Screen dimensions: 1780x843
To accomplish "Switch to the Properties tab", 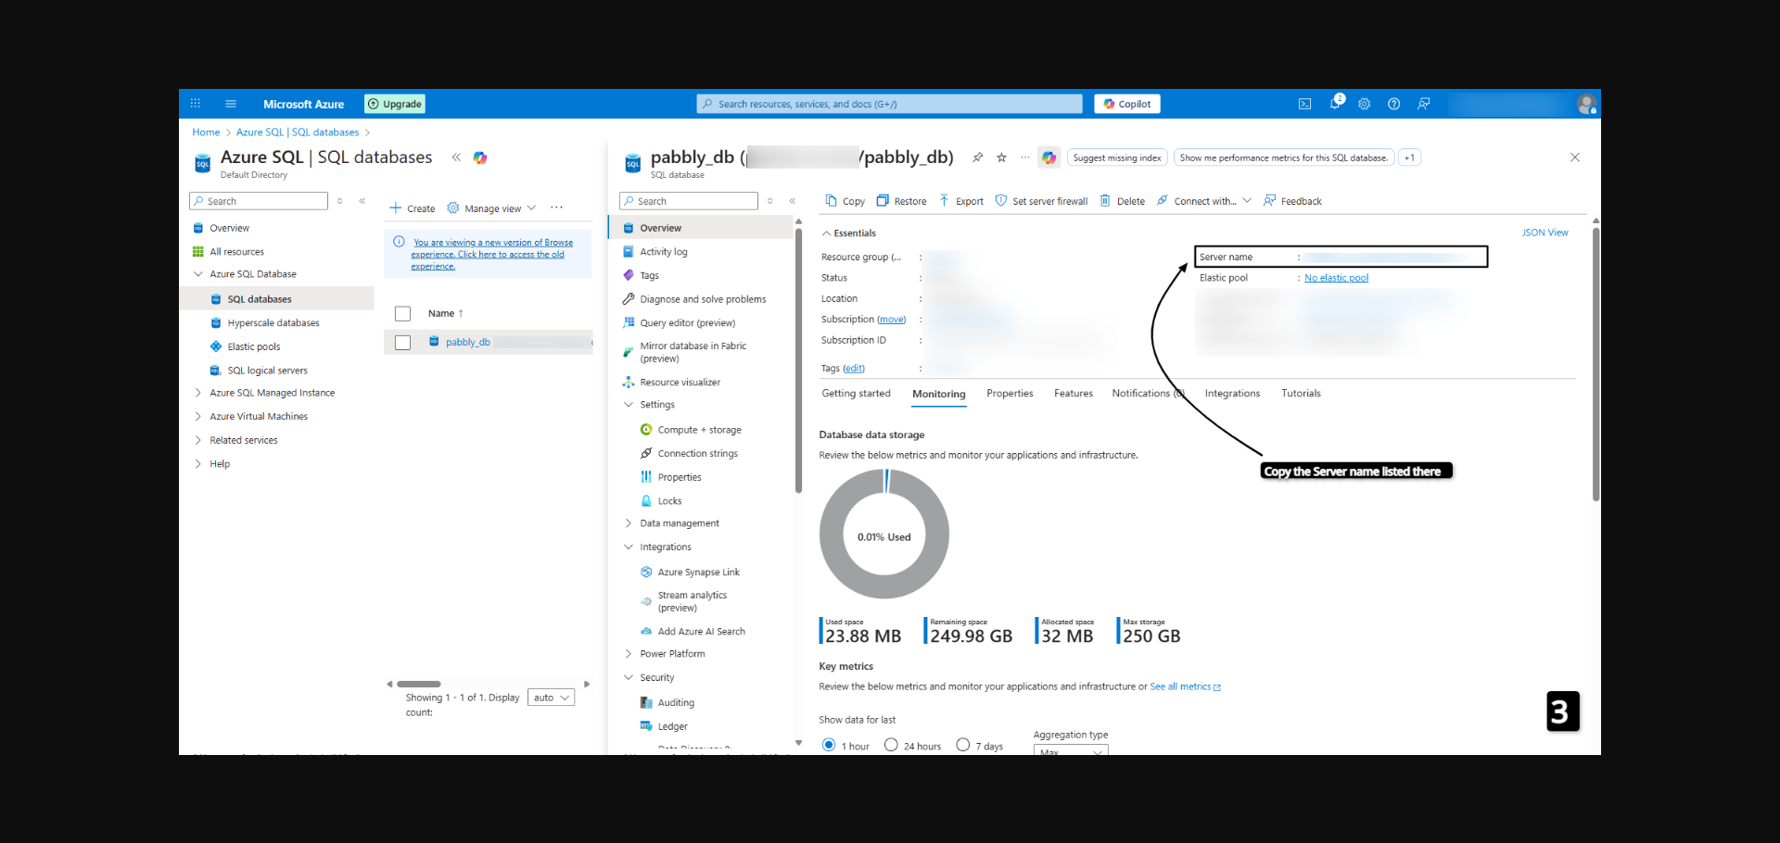I will pyautogui.click(x=1010, y=394).
